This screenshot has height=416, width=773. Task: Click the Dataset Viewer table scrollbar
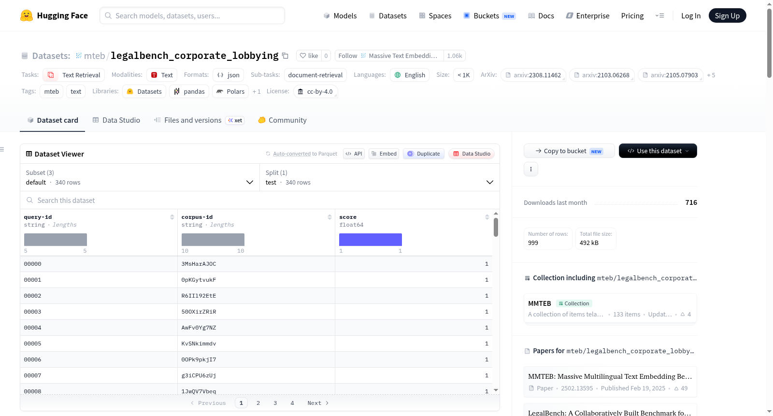496,227
